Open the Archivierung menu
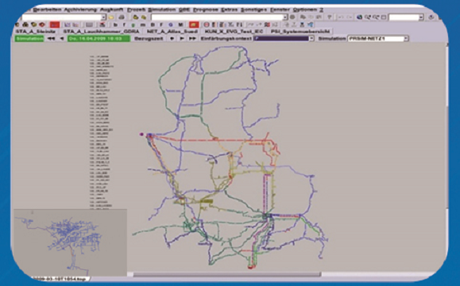The height and width of the screenshot is (286, 460). click(x=80, y=10)
